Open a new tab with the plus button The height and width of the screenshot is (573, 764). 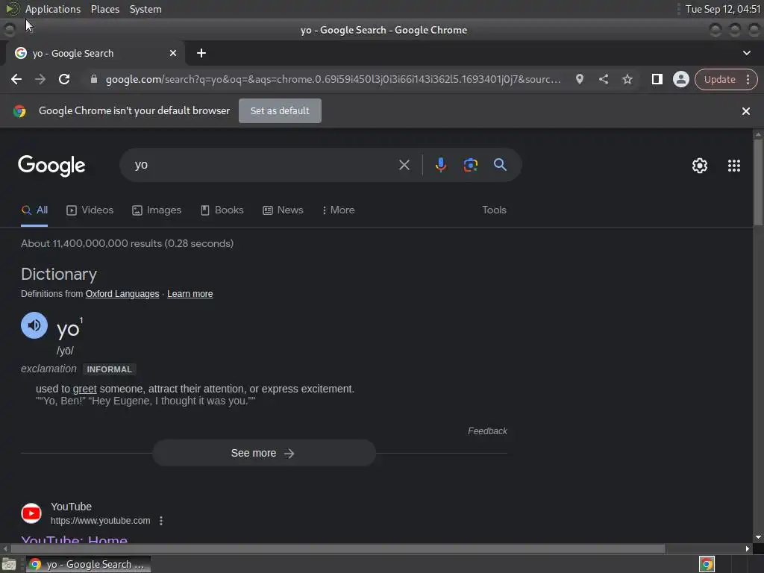201,53
